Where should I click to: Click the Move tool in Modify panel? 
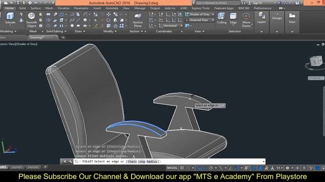[108, 15]
